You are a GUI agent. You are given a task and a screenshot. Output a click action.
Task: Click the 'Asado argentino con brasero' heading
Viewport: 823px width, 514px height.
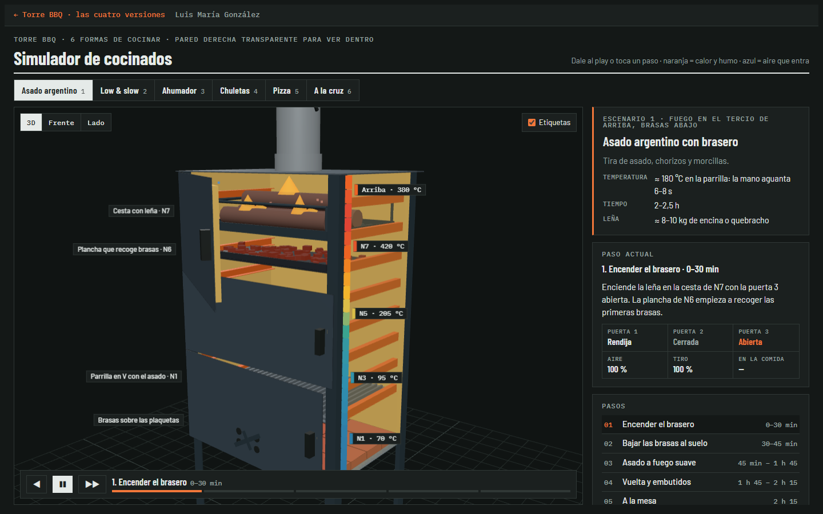[670, 142]
